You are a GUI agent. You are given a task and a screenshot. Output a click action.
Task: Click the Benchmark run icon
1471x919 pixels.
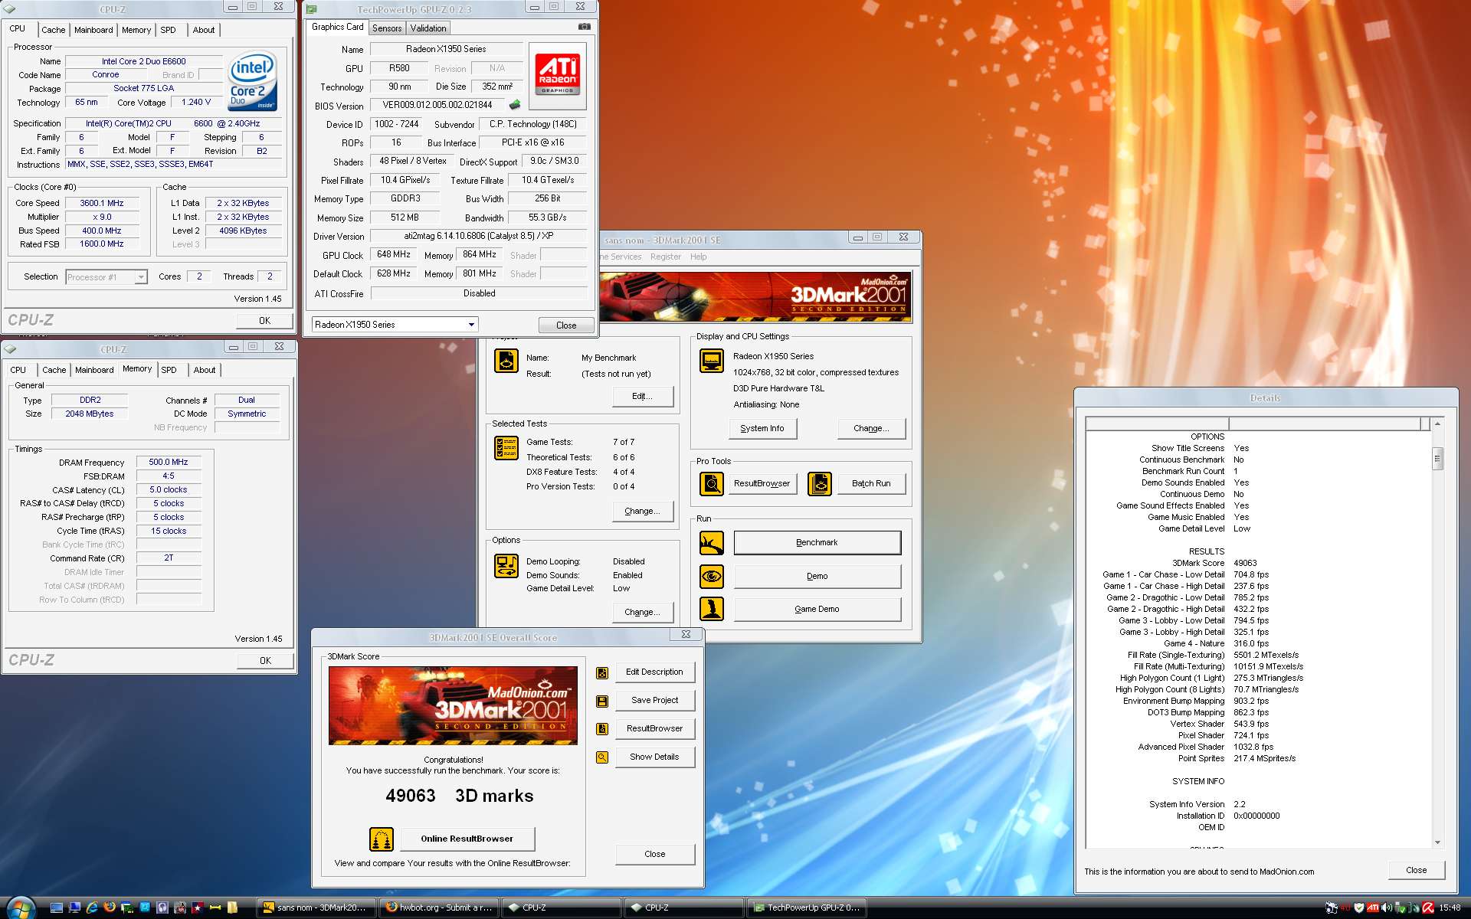point(712,543)
